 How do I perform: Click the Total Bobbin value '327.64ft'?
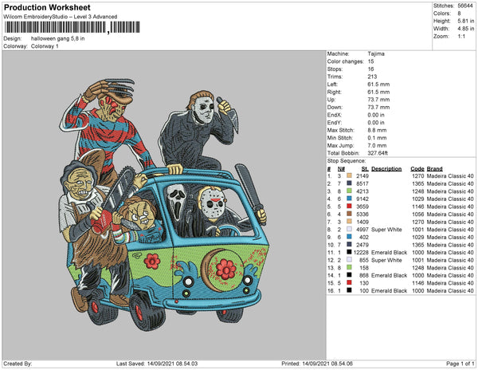click(378, 153)
